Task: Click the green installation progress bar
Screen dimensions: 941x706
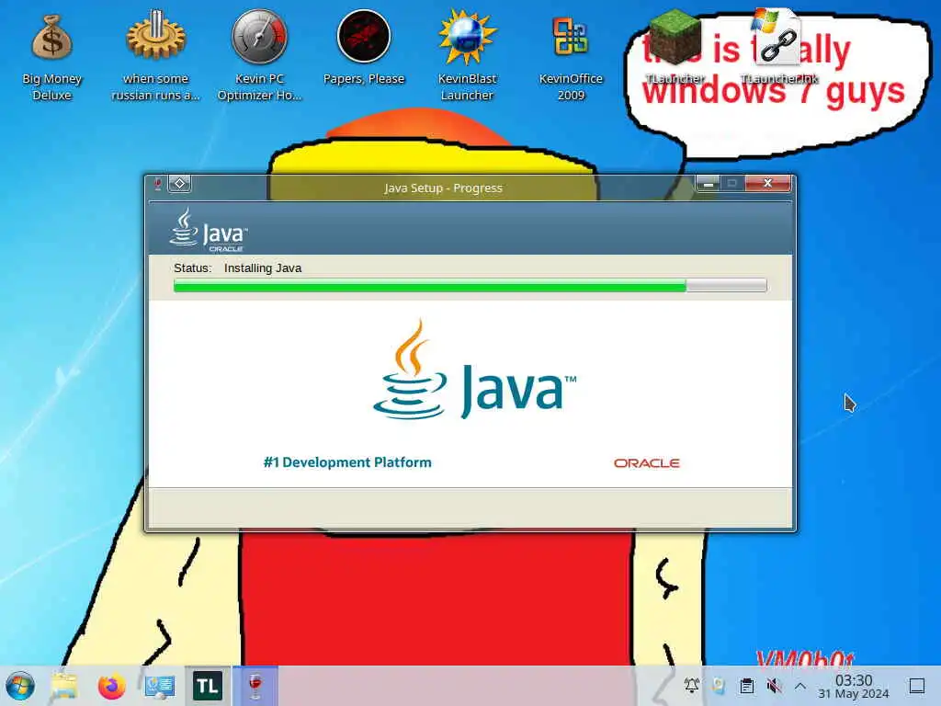Action: click(x=470, y=286)
